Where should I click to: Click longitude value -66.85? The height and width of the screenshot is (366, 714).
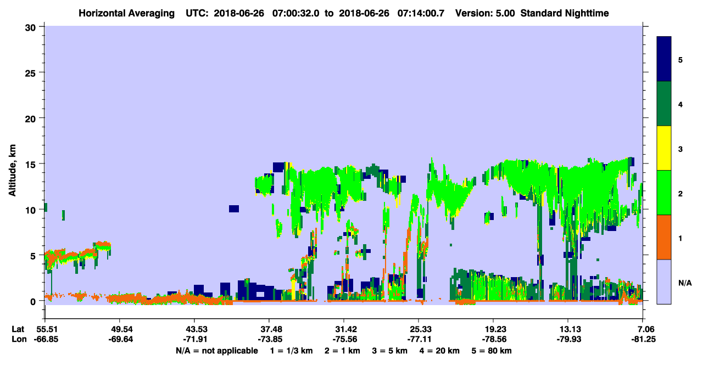pyautogui.click(x=45, y=339)
